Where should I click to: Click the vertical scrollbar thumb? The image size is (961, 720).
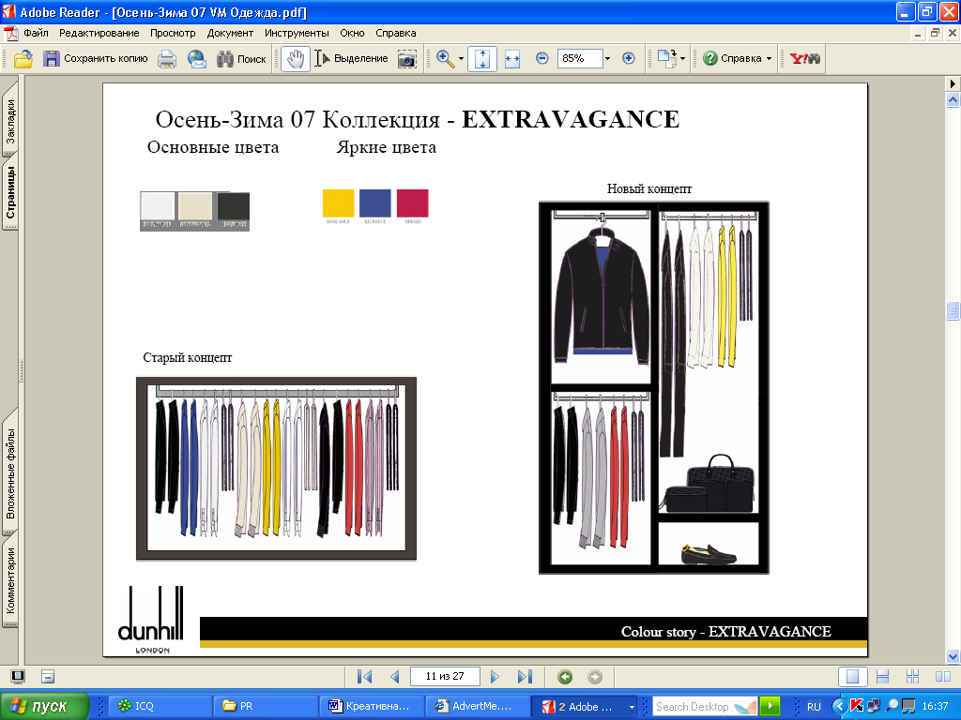coord(953,310)
